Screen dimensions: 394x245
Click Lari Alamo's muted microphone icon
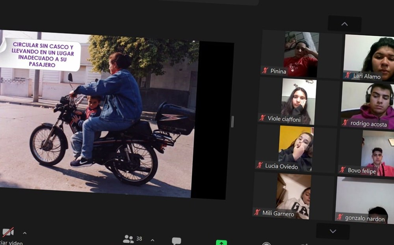[x=348, y=75]
